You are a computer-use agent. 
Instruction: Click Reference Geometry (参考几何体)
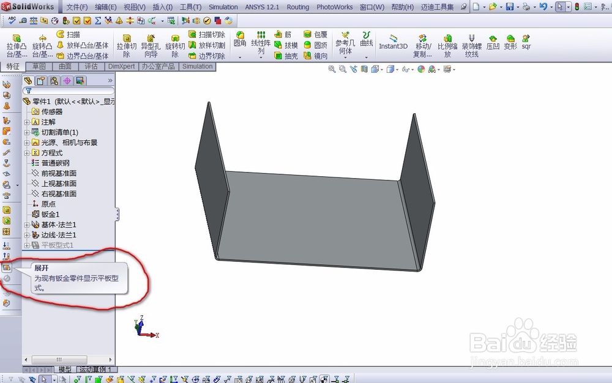345,43
